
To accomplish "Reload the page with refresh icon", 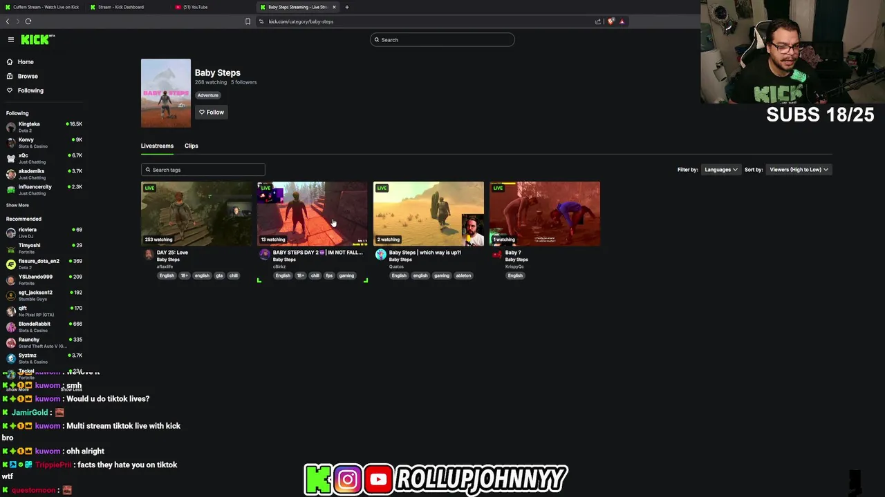I will [x=28, y=21].
